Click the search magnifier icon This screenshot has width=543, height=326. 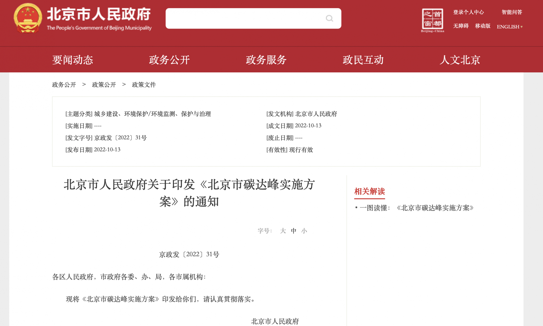click(x=329, y=18)
